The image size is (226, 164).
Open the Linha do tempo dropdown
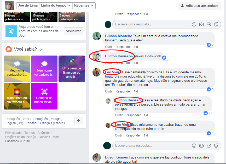click(56, 6)
